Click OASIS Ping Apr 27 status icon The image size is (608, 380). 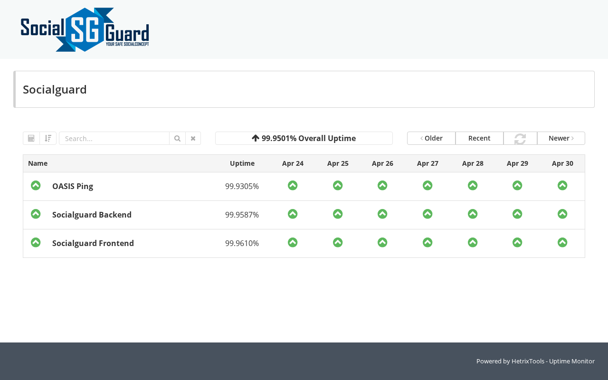tap(427, 185)
